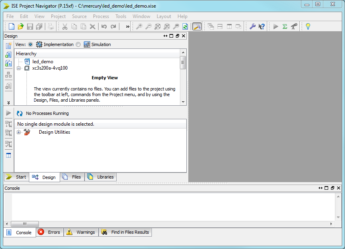This screenshot has width=345, height=249.
Task: Switch to the Files tab
Action: click(x=72, y=177)
